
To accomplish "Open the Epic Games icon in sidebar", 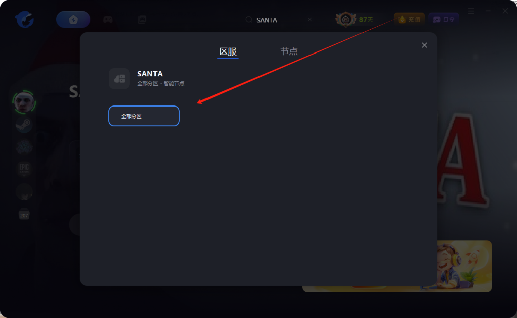I will (24, 169).
